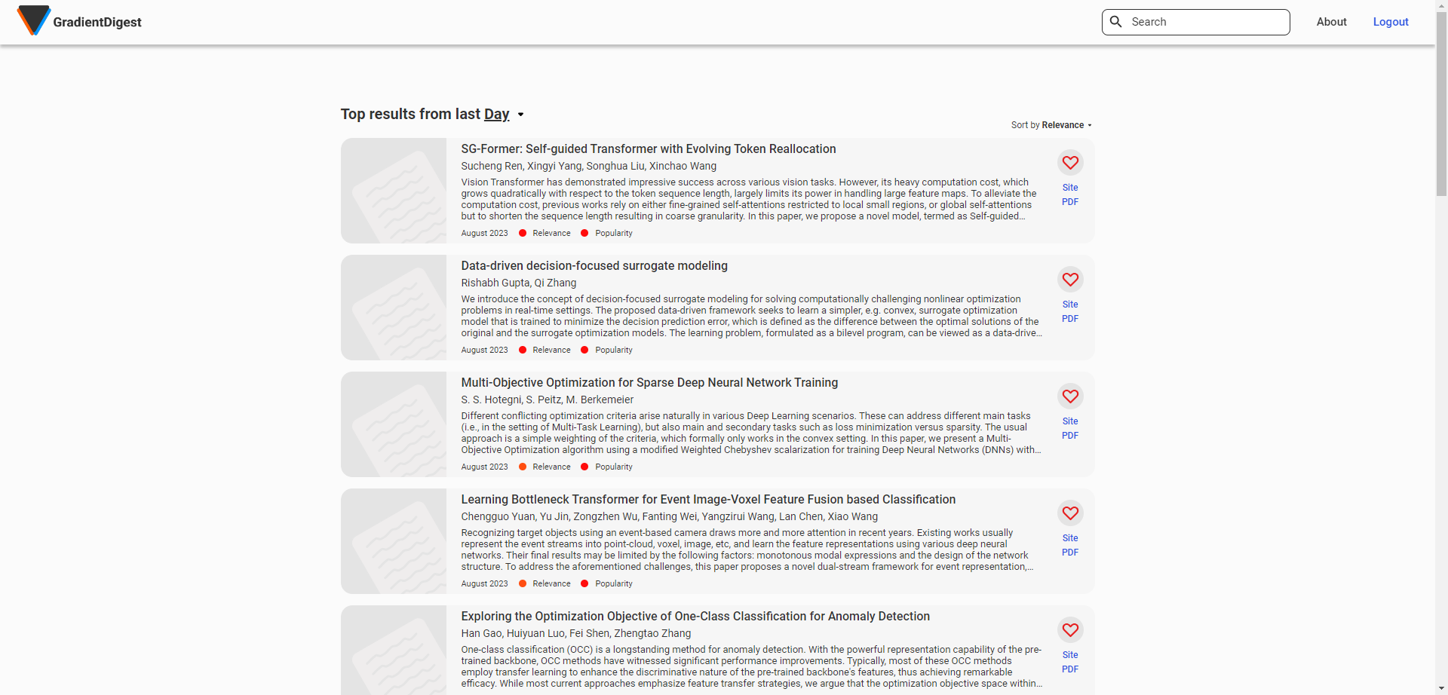Open the PDF for Learning Bottleneck Transformer
Screen dimensions: 1448x695
coord(1070,553)
